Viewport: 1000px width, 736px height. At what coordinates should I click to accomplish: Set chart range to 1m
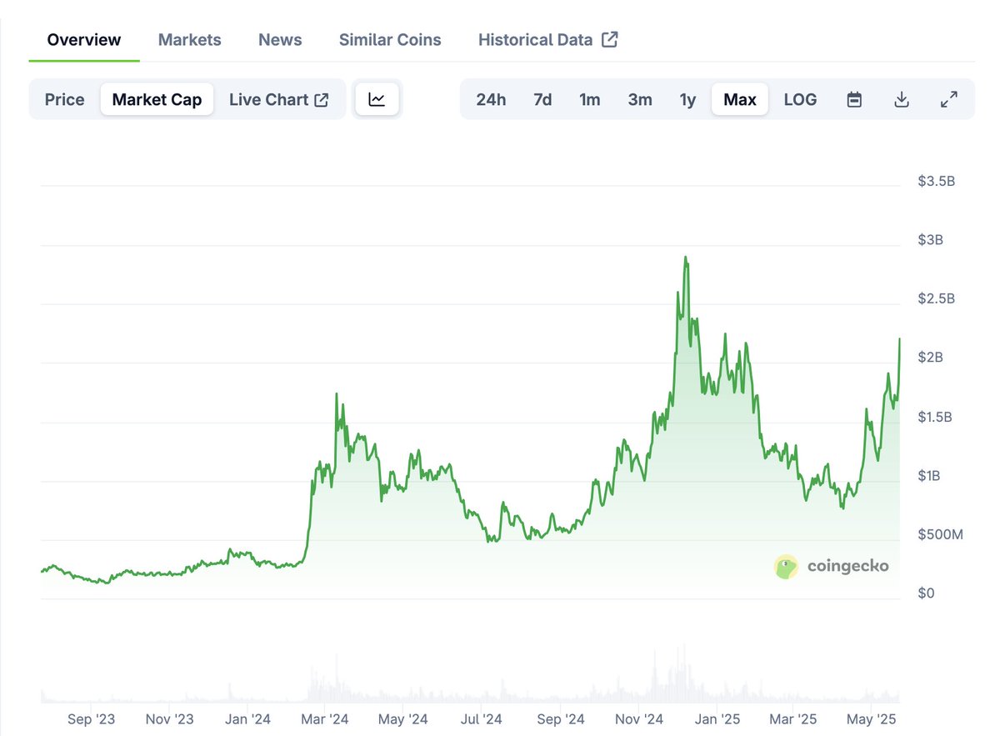(x=590, y=99)
